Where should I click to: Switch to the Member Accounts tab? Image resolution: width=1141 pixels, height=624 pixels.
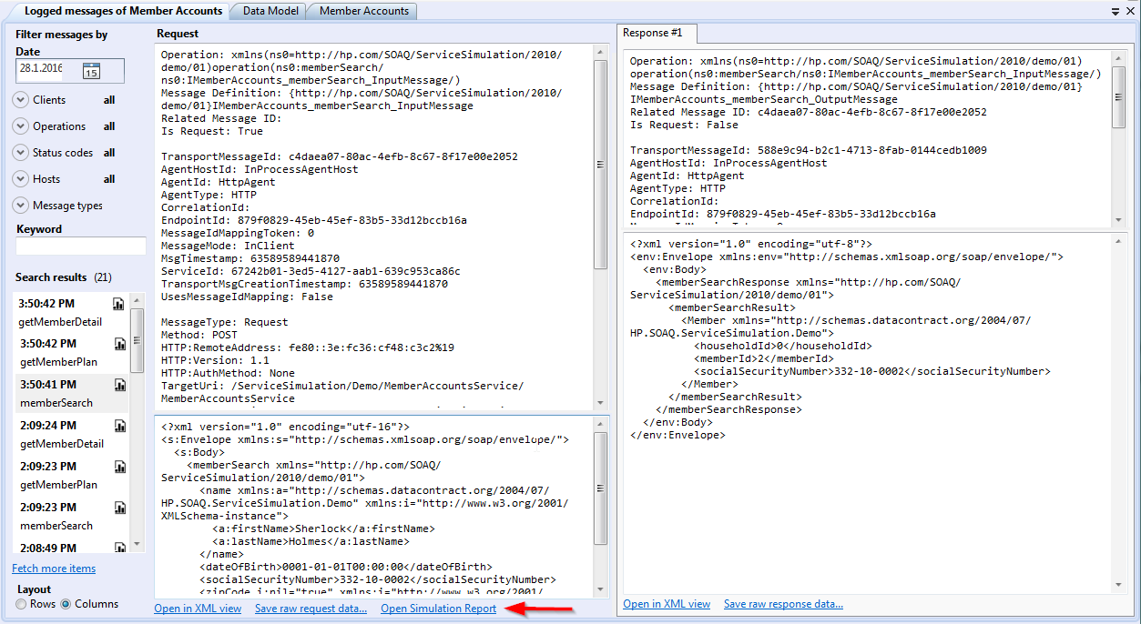[x=363, y=11]
